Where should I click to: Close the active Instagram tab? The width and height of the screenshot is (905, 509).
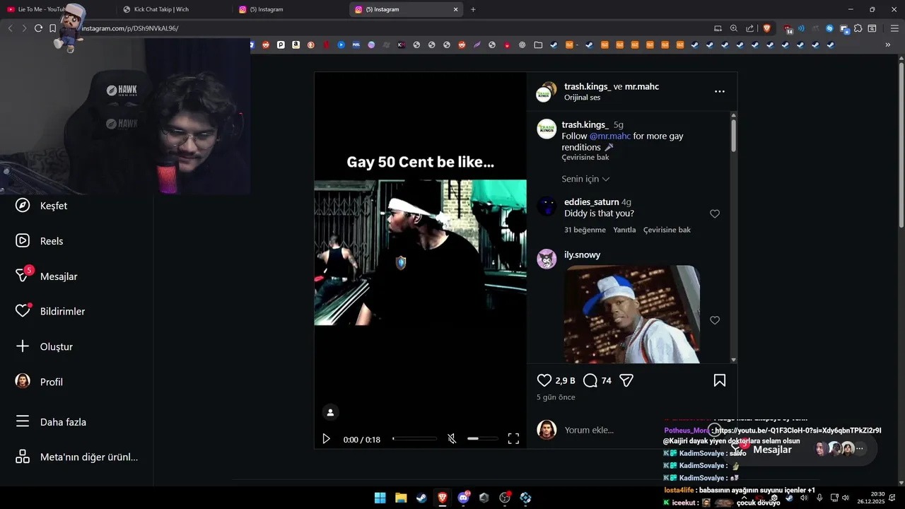click(456, 9)
